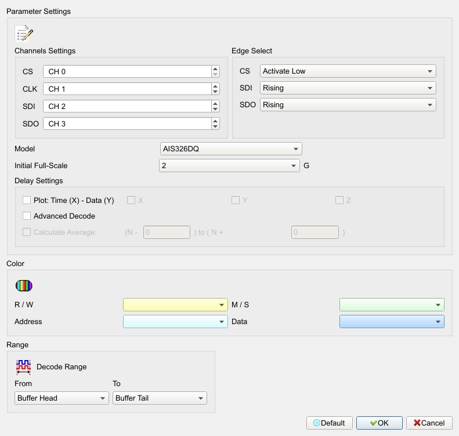This screenshot has height=436, width=459.
Task: Open the From Buffer Head dropdown
Action: (x=62, y=398)
